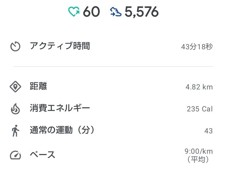
Task: Open the 通常の運動（分） row label
Action: click(x=62, y=130)
